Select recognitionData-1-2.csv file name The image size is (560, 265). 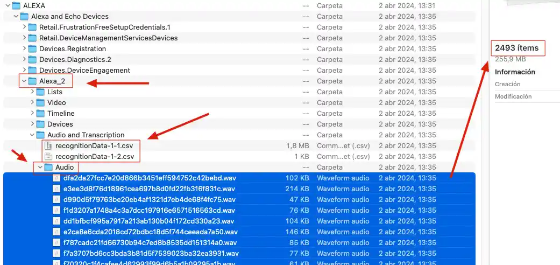(x=95, y=156)
